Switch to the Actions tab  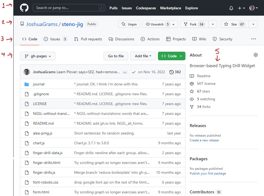150,39
